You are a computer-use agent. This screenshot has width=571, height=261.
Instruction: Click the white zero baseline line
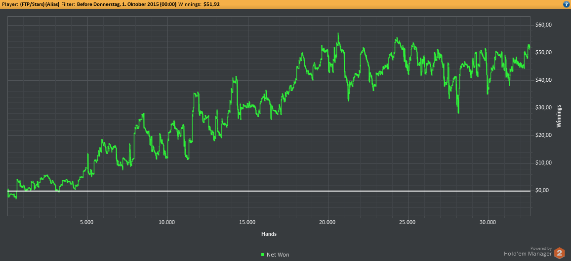coord(269,191)
